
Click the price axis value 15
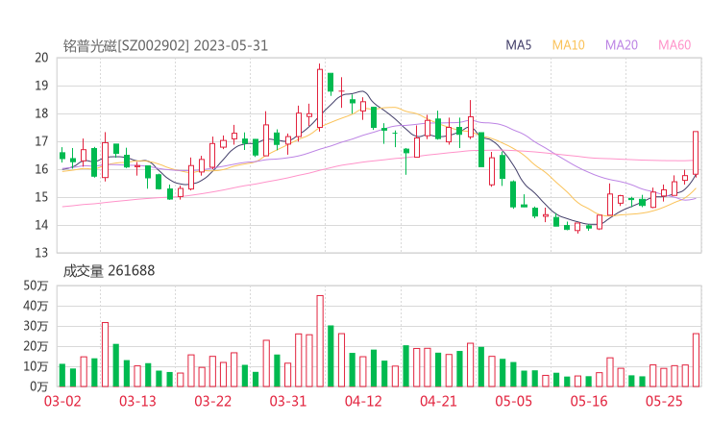41,197
